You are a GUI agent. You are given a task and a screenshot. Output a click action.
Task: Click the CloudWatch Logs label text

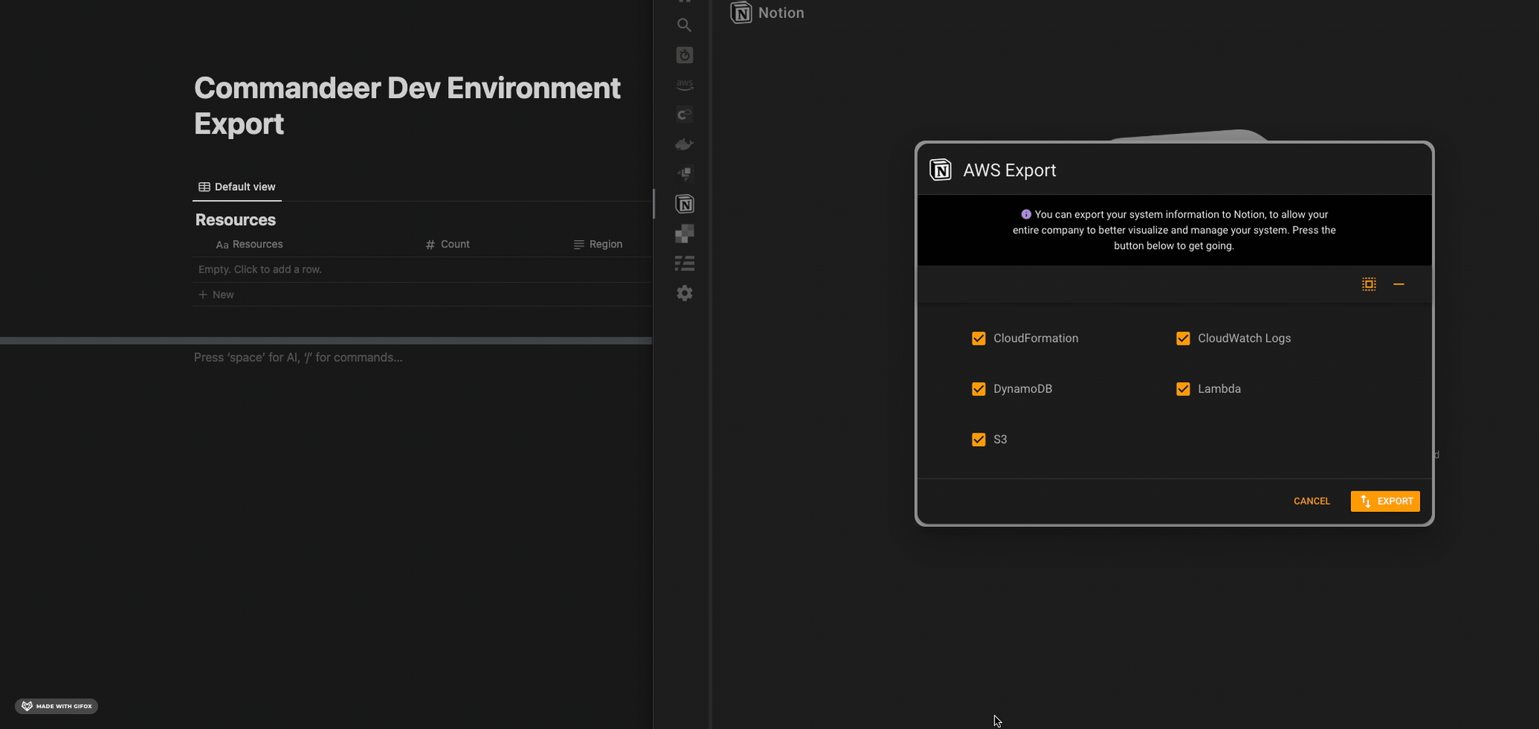(1244, 338)
